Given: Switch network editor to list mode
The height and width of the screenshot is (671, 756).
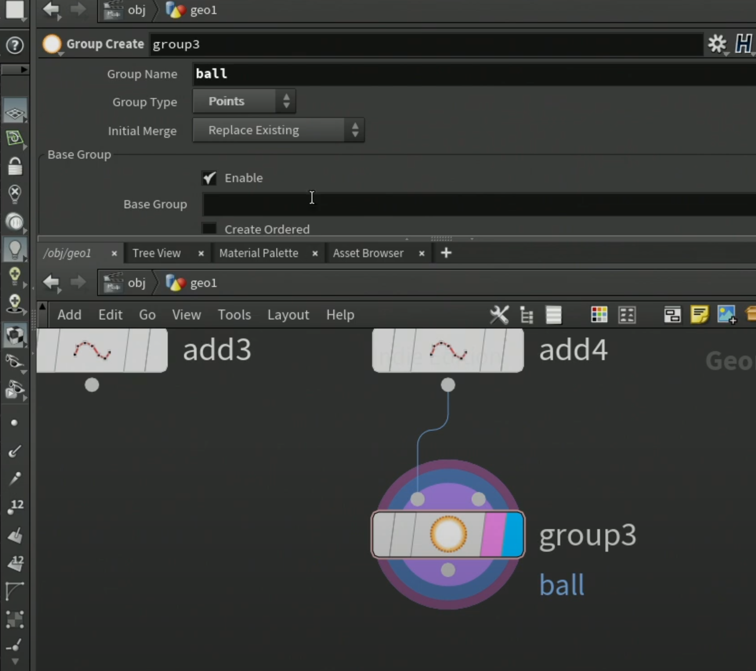Looking at the screenshot, I should 553,315.
